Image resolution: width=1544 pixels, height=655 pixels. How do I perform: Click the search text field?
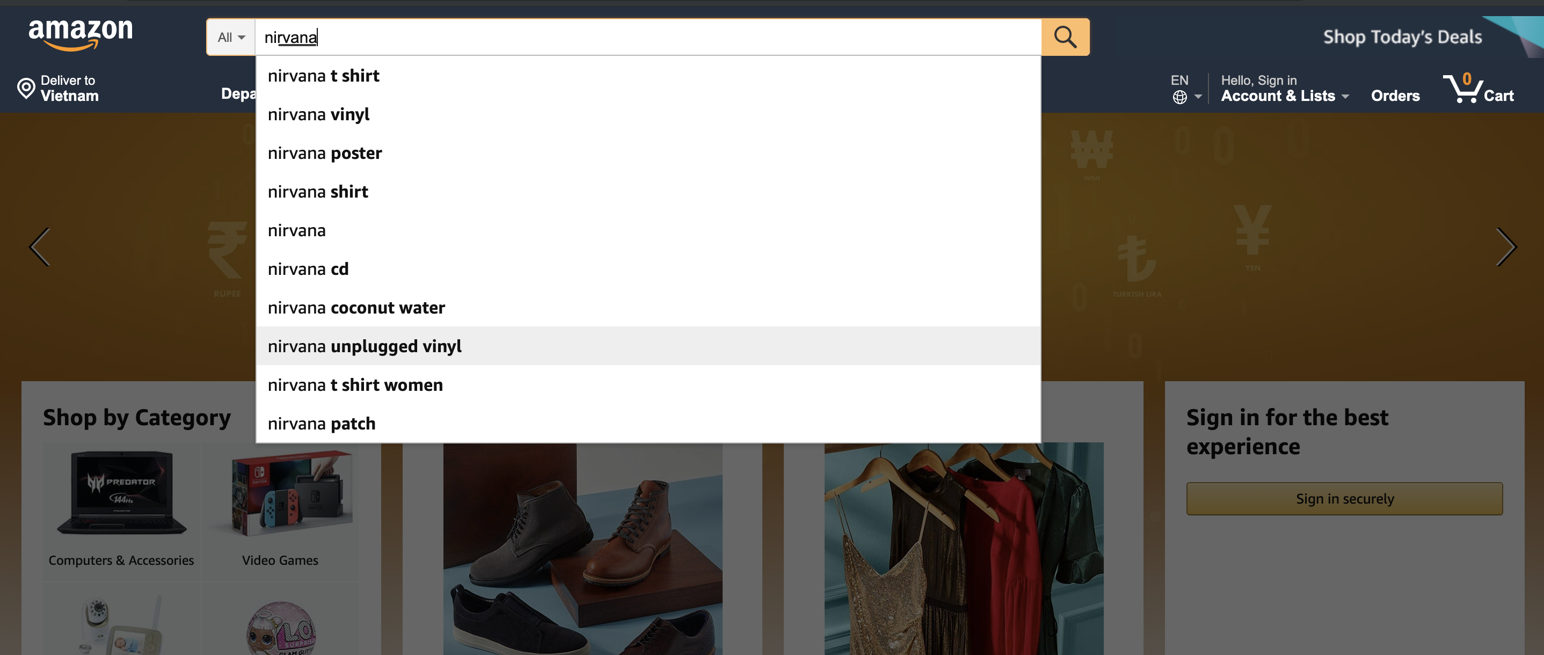pos(647,37)
